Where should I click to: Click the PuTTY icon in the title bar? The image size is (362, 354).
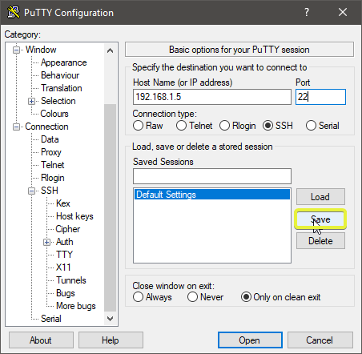point(14,12)
